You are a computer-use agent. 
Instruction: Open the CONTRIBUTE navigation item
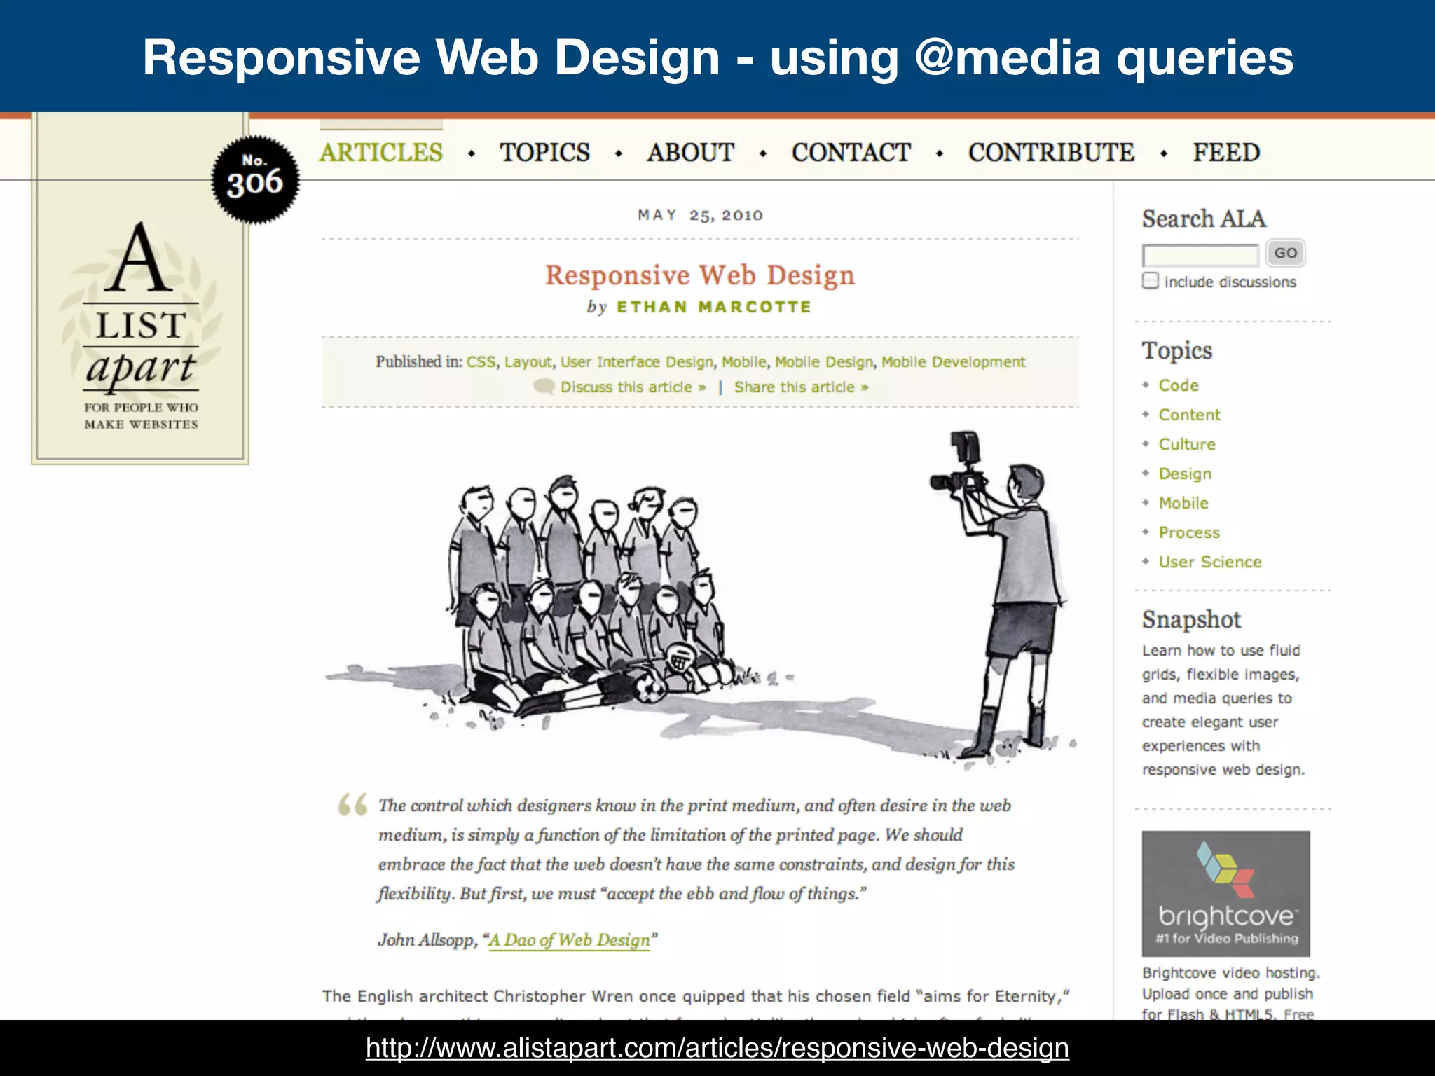click(x=1051, y=152)
